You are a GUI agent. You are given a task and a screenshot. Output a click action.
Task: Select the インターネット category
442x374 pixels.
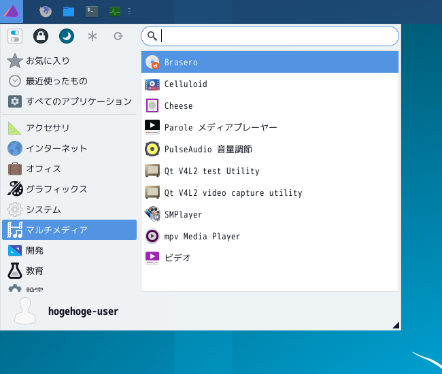pyautogui.click(x=69, y=148)
